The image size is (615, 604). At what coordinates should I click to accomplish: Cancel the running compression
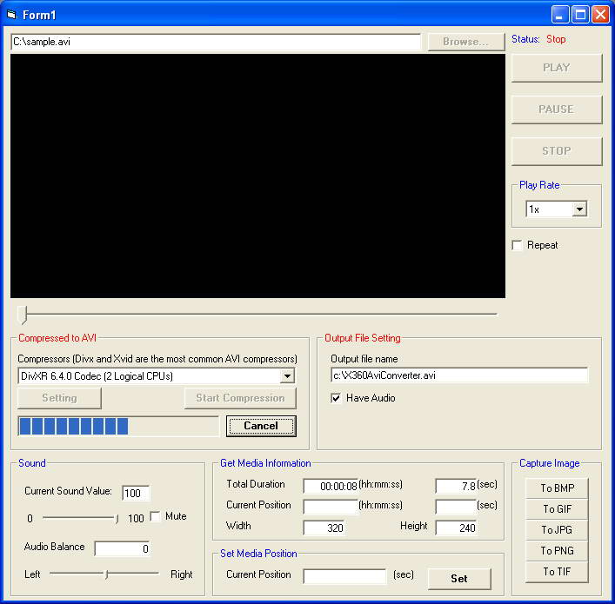coord(261,426)
